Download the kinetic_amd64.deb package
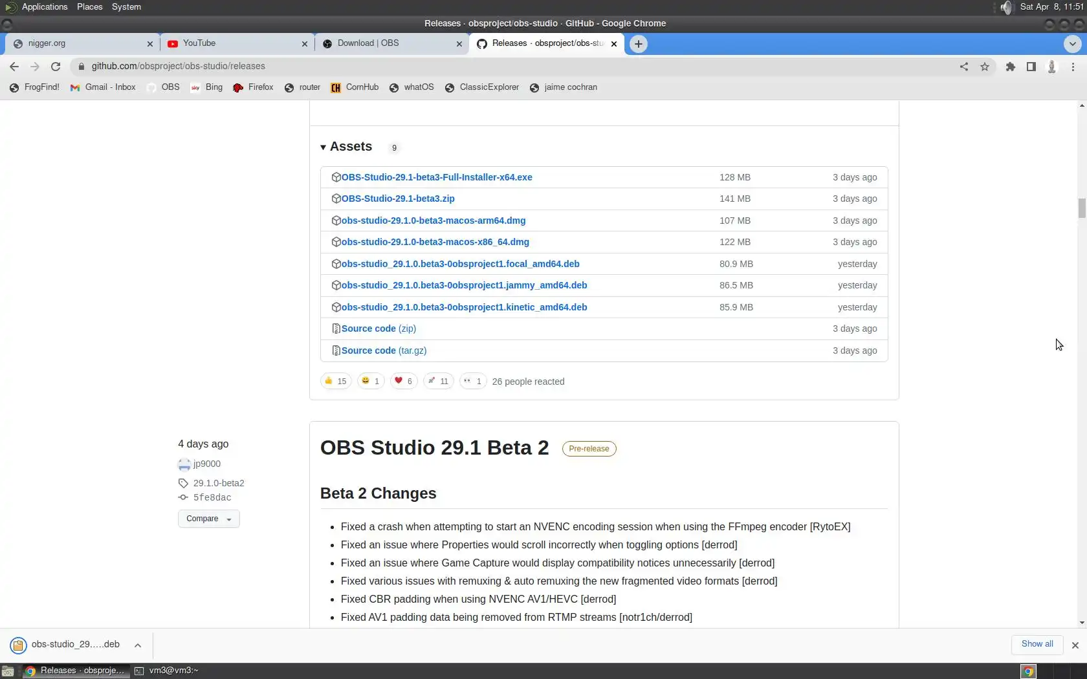Viewport: 1087px width, 679px height. pyautogui.click(x=465, y=307)
